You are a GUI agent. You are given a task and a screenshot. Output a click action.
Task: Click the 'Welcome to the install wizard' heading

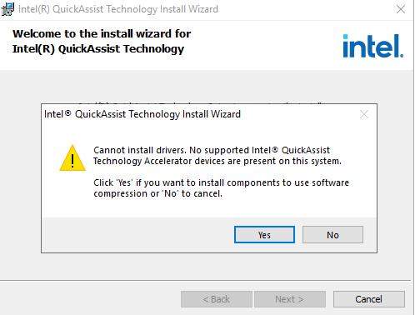pos(102,42)
